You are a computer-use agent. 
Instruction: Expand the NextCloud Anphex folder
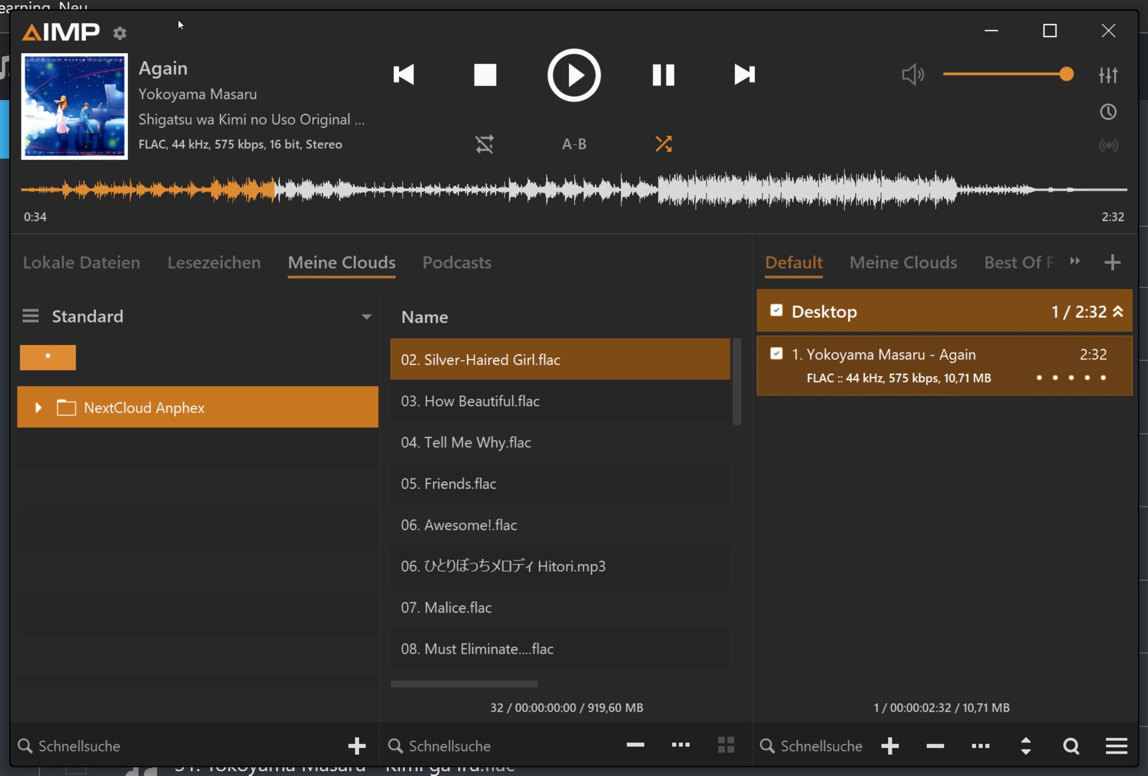coord(38,408)
